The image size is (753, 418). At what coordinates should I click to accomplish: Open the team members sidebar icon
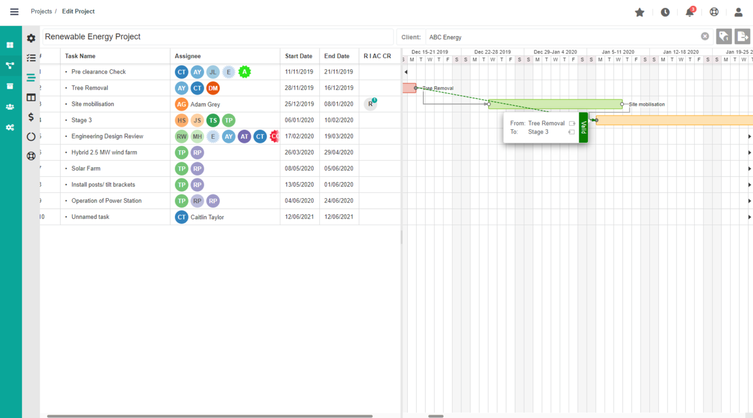10,107
